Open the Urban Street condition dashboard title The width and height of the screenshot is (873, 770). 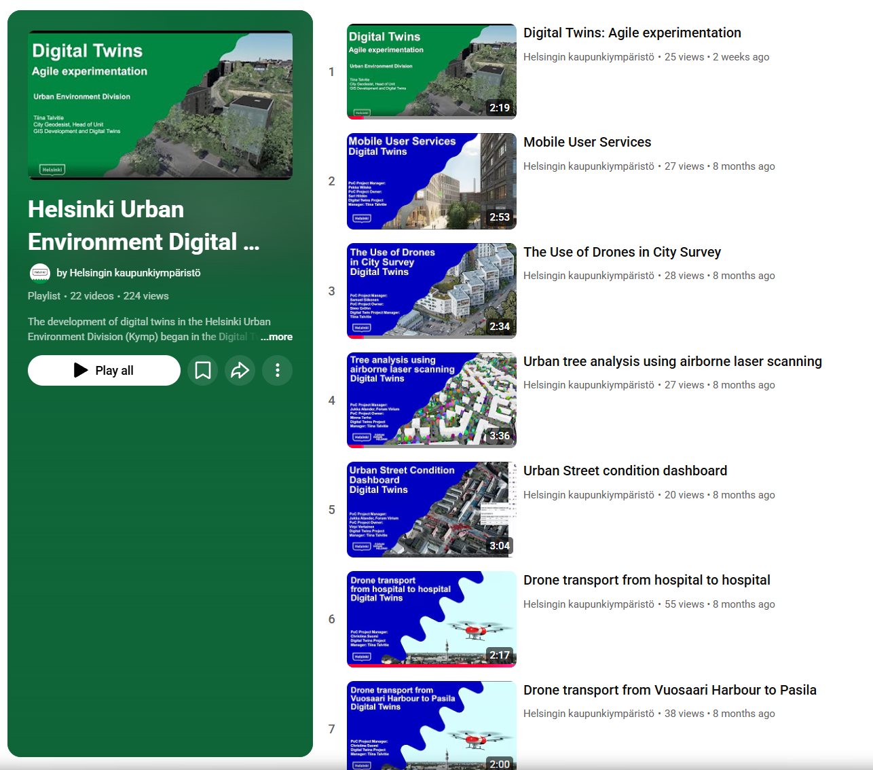point(625,471)
